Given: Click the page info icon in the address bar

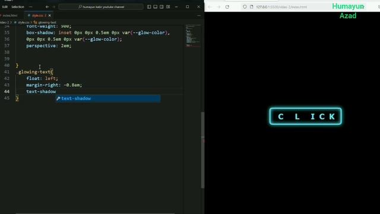Looking at the screenshot, I should 252,7.
